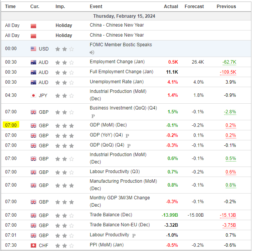Click the Forecast column header

(x=194, y=7)
